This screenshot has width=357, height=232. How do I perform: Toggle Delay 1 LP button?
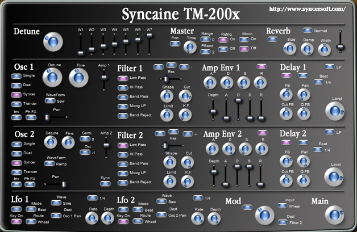coord(330,66)
